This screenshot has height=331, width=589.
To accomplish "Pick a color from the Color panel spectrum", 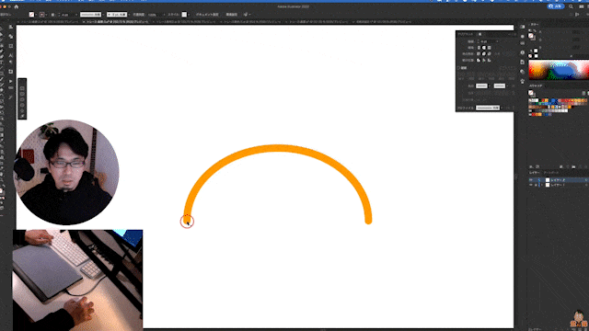I will [x=559, y=70].
